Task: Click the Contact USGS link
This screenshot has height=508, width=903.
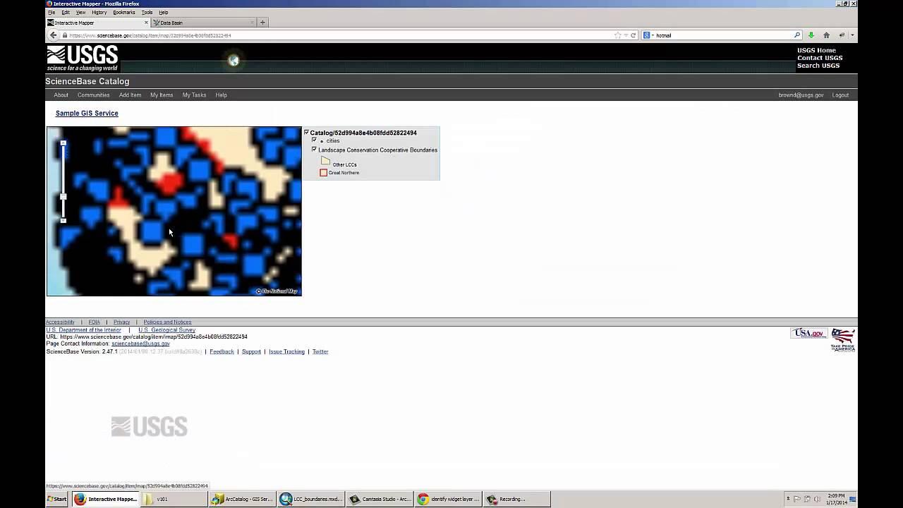Action: tap(820, 58)
